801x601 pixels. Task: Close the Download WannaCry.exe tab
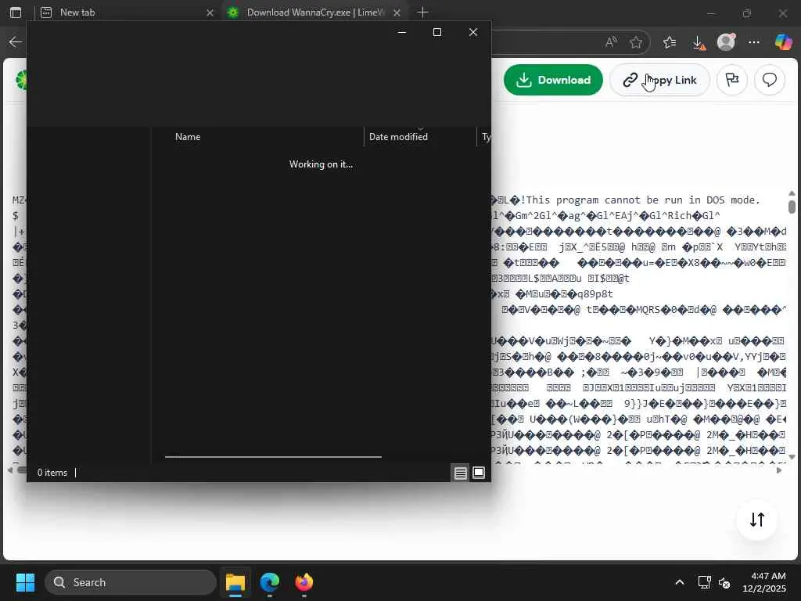coord(397,13)
